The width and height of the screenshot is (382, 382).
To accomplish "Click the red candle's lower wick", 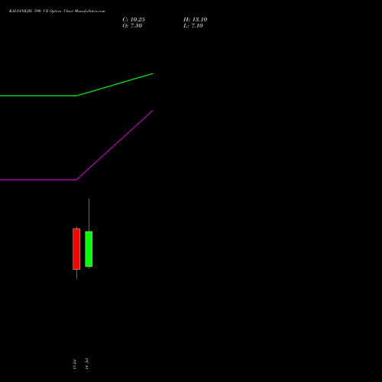I will tap(76, 274).
